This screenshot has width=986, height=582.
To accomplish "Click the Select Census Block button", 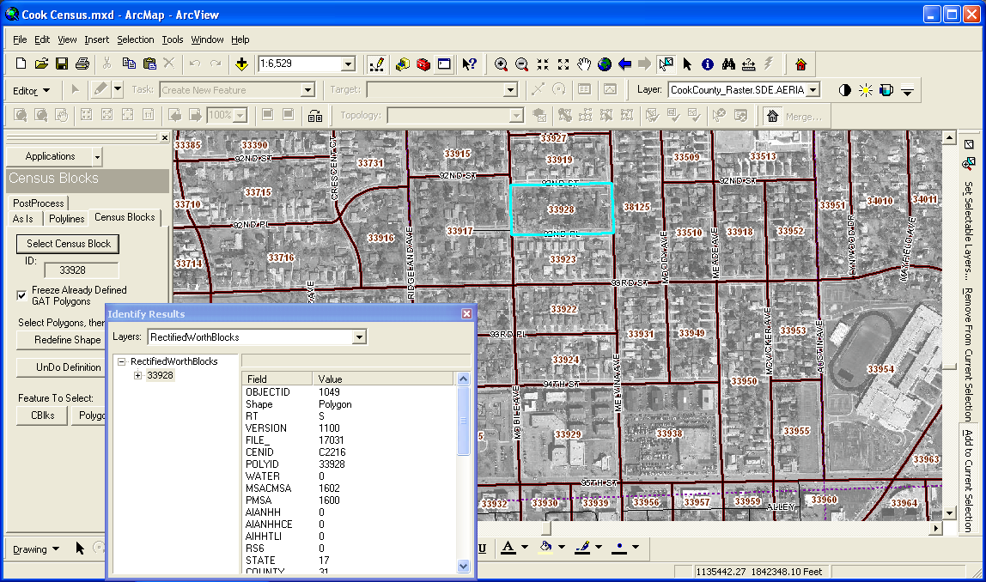I will [69, 244].
